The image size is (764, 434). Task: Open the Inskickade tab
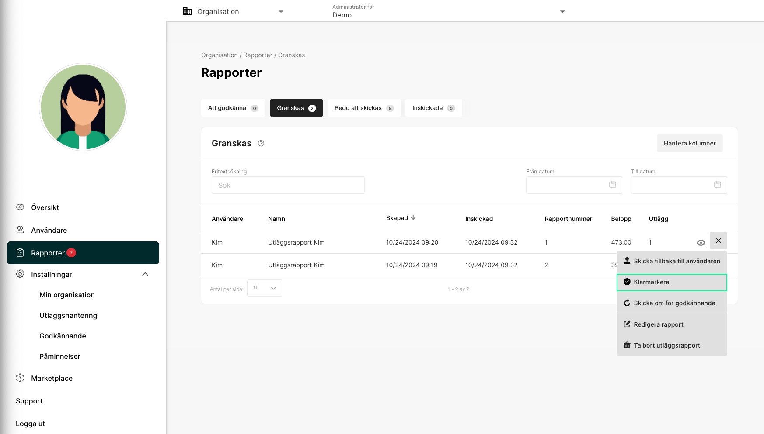point(434,108)
